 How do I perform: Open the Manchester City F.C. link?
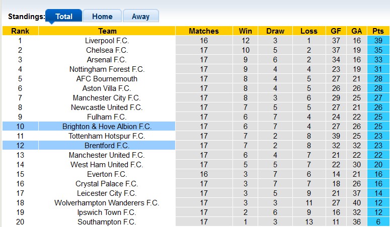pos(107,98)
